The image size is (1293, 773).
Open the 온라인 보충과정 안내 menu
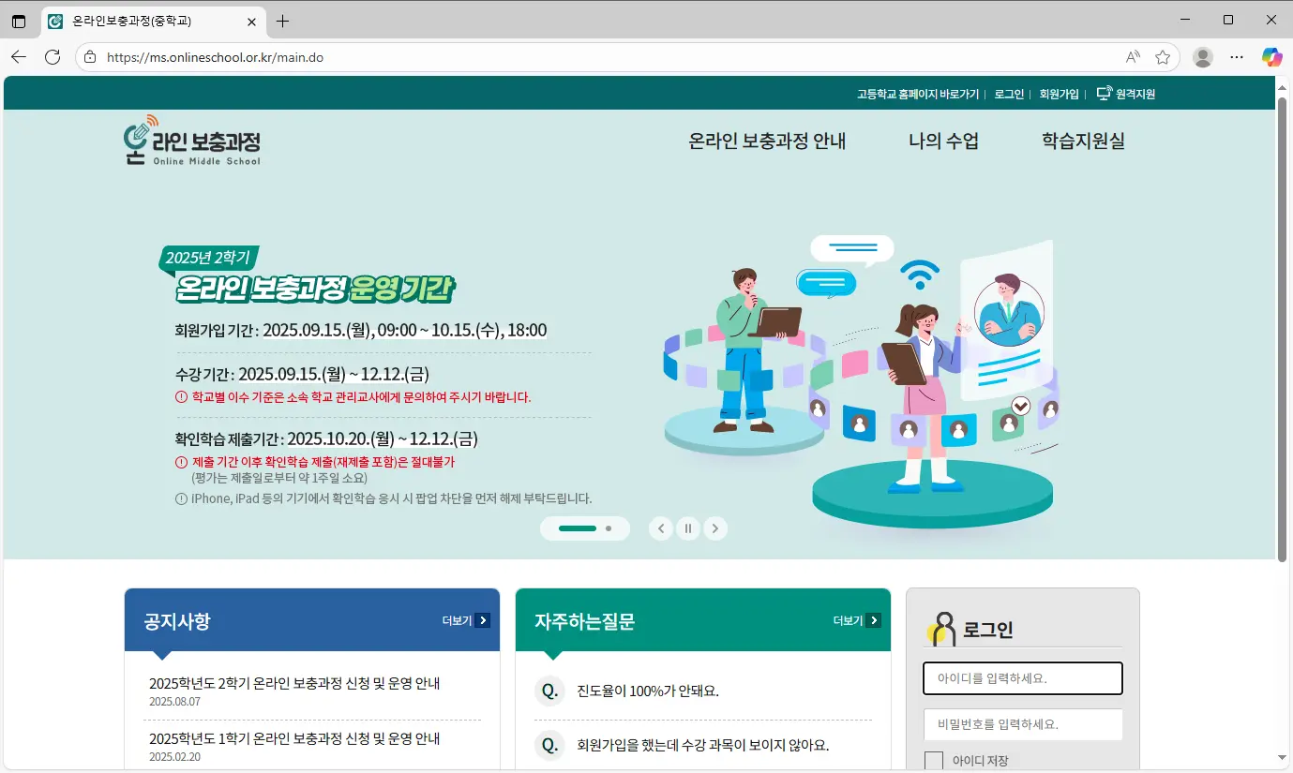767,141
